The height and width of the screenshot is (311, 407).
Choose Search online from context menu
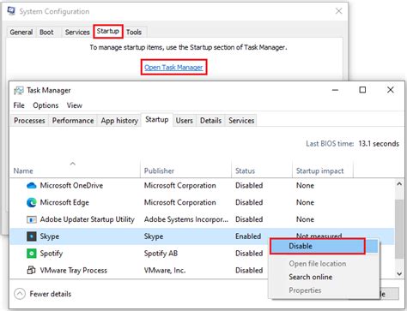tap(311, 277)
